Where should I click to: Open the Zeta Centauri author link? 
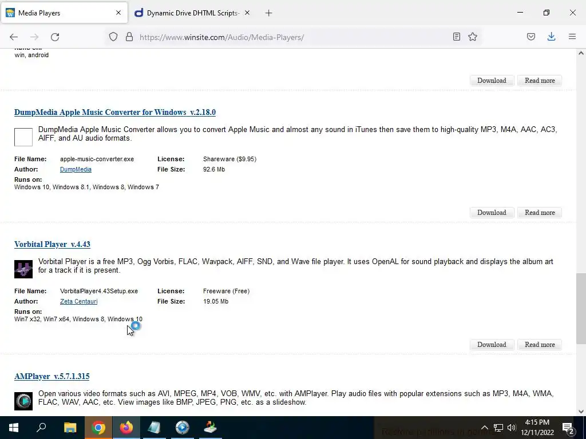click(78, 301)
